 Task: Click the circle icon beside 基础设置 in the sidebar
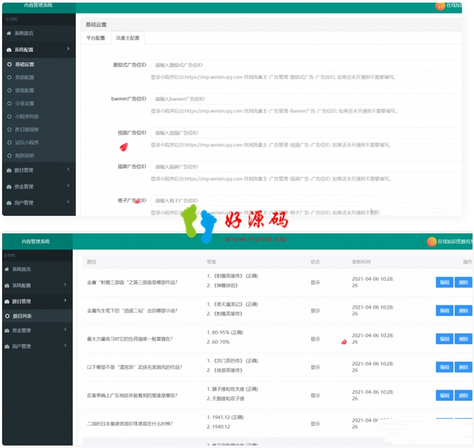tap(9, 65)
